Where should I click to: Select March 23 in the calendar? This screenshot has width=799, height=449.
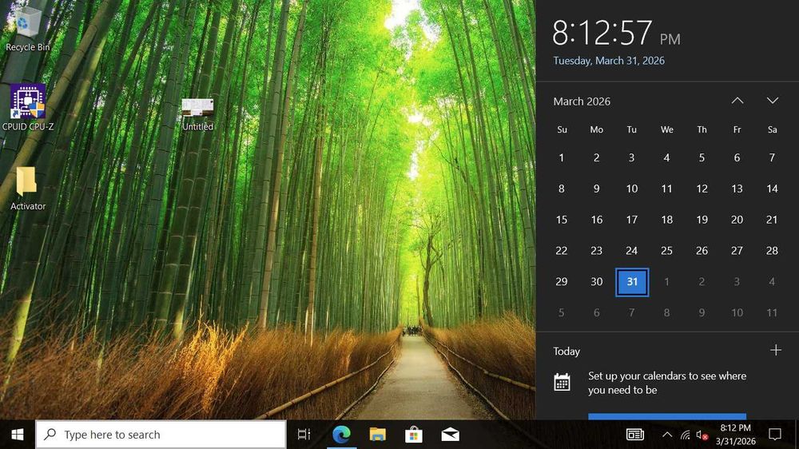point(597,251)
